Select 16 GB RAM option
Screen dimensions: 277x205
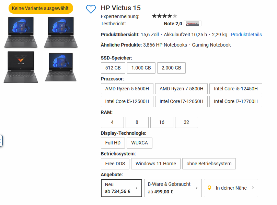[x=162, y=122]
